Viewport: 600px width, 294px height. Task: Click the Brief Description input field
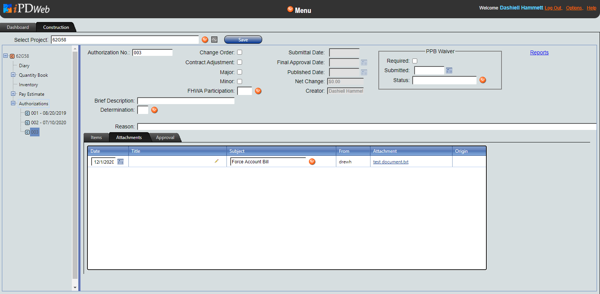click(186, 101)
